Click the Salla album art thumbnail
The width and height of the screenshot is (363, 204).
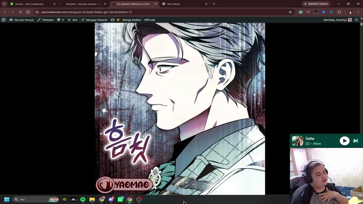click(x=297, y=141)
